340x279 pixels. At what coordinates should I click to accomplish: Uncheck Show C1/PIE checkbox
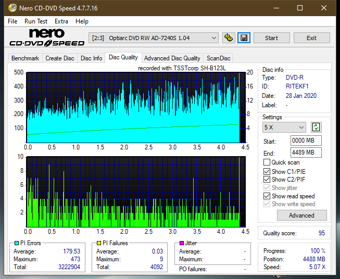pos(267,171)
